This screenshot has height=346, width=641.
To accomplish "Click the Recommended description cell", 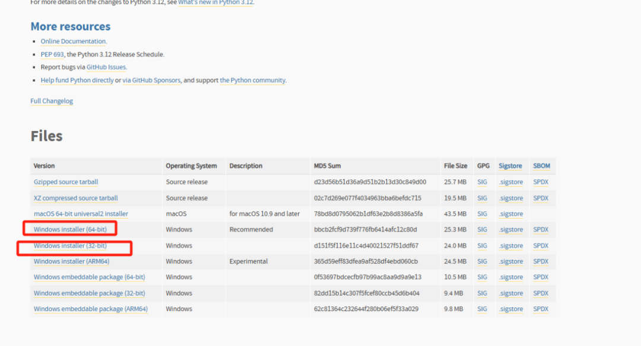I will click(x=251, y=229).
